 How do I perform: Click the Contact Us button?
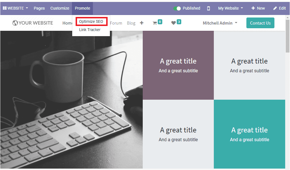[x=260, y=23]
